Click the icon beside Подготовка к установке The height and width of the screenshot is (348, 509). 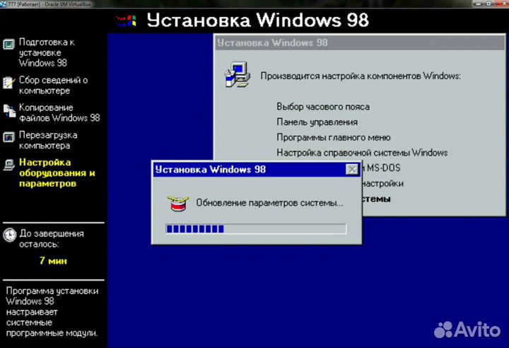[8, 44]
